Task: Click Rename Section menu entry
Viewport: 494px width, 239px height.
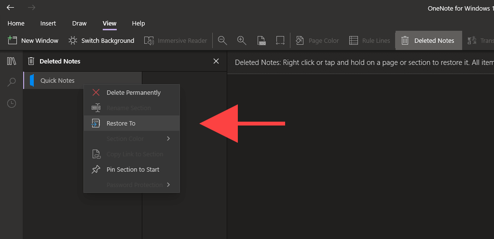Action: tap(132, 108)
